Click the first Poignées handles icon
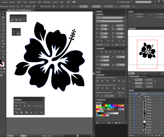Image resolution: width=164 pixels, height=137 pixels. 34,6
